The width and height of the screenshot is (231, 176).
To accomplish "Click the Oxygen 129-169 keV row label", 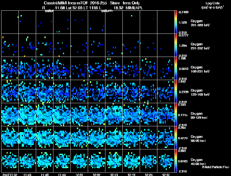I will click(x=200, y=92).
